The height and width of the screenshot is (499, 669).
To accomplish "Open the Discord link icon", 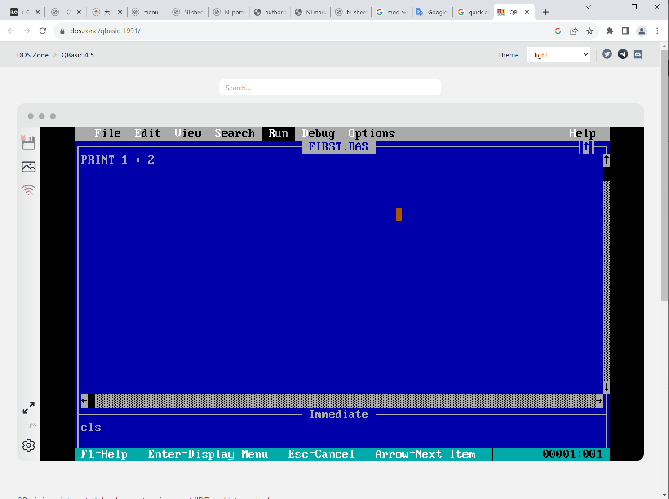I will click(638, 55).
